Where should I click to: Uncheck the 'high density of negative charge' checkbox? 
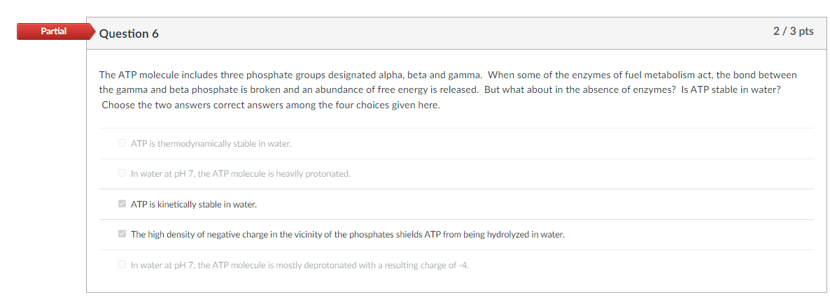click(122, 234)
